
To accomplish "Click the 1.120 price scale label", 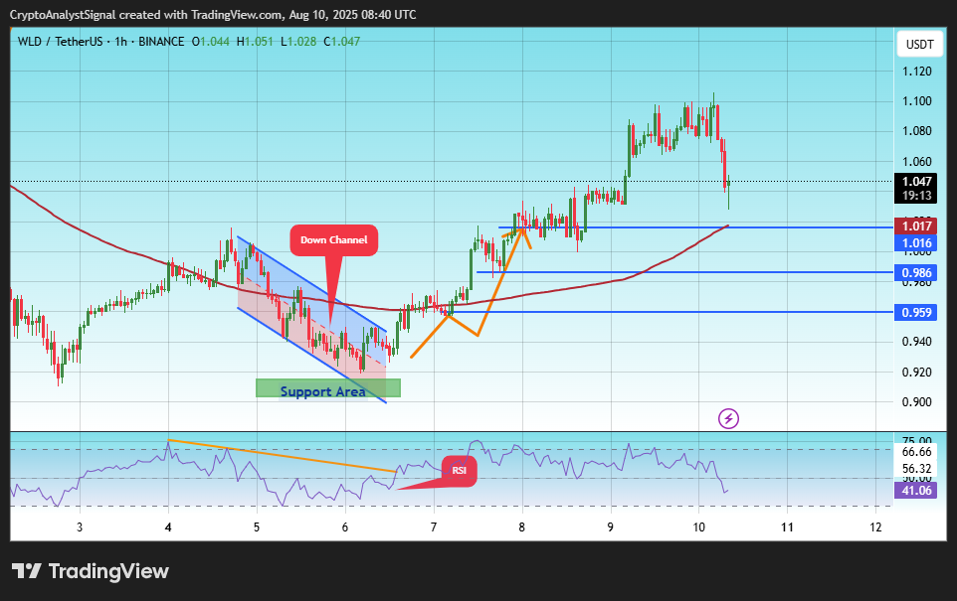I will tap(917, 72).
